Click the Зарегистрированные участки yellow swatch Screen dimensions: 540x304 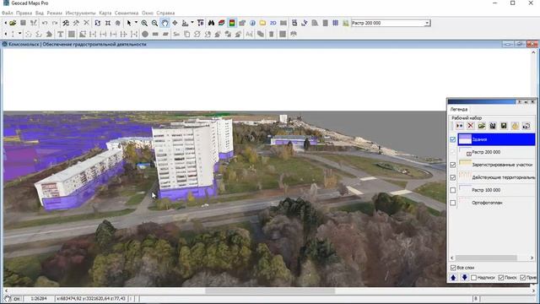point(465,163)
